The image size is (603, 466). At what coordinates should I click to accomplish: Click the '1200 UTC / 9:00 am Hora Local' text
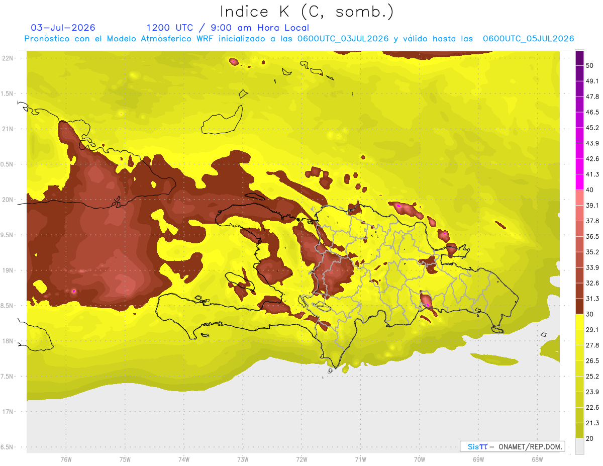(x=228, y=28)
